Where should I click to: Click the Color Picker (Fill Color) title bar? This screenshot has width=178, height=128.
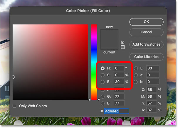(88, 11)
